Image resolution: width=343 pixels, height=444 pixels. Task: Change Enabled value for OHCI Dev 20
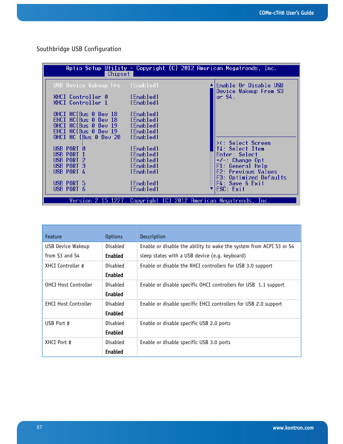pos(145,137)
